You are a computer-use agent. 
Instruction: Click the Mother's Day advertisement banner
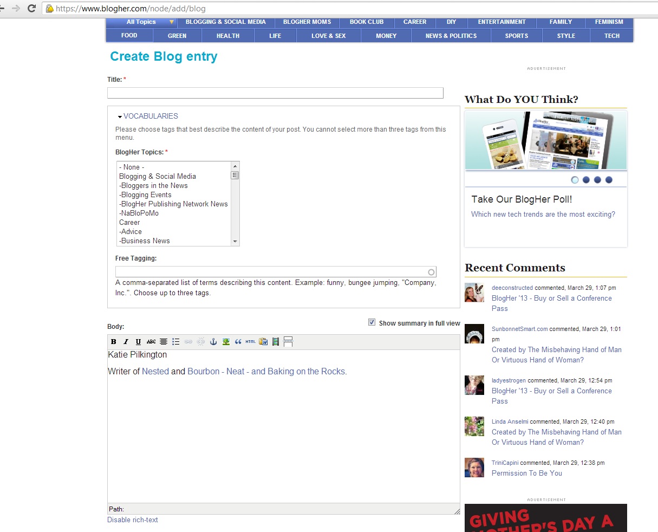[x=546, y=518]
